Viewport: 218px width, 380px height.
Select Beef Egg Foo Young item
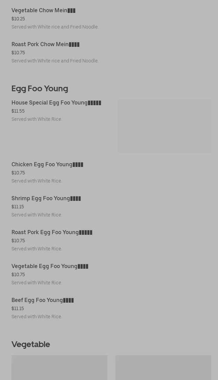[x=43, y=300]
